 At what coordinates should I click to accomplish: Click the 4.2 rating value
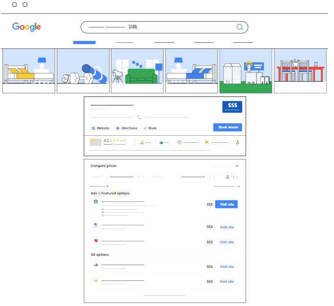pyautogui.click(x=106, y=140)
